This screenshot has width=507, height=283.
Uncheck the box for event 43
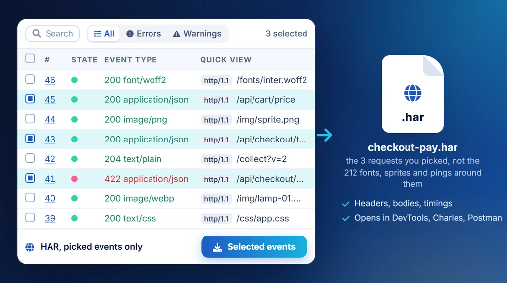coord(30,138)
